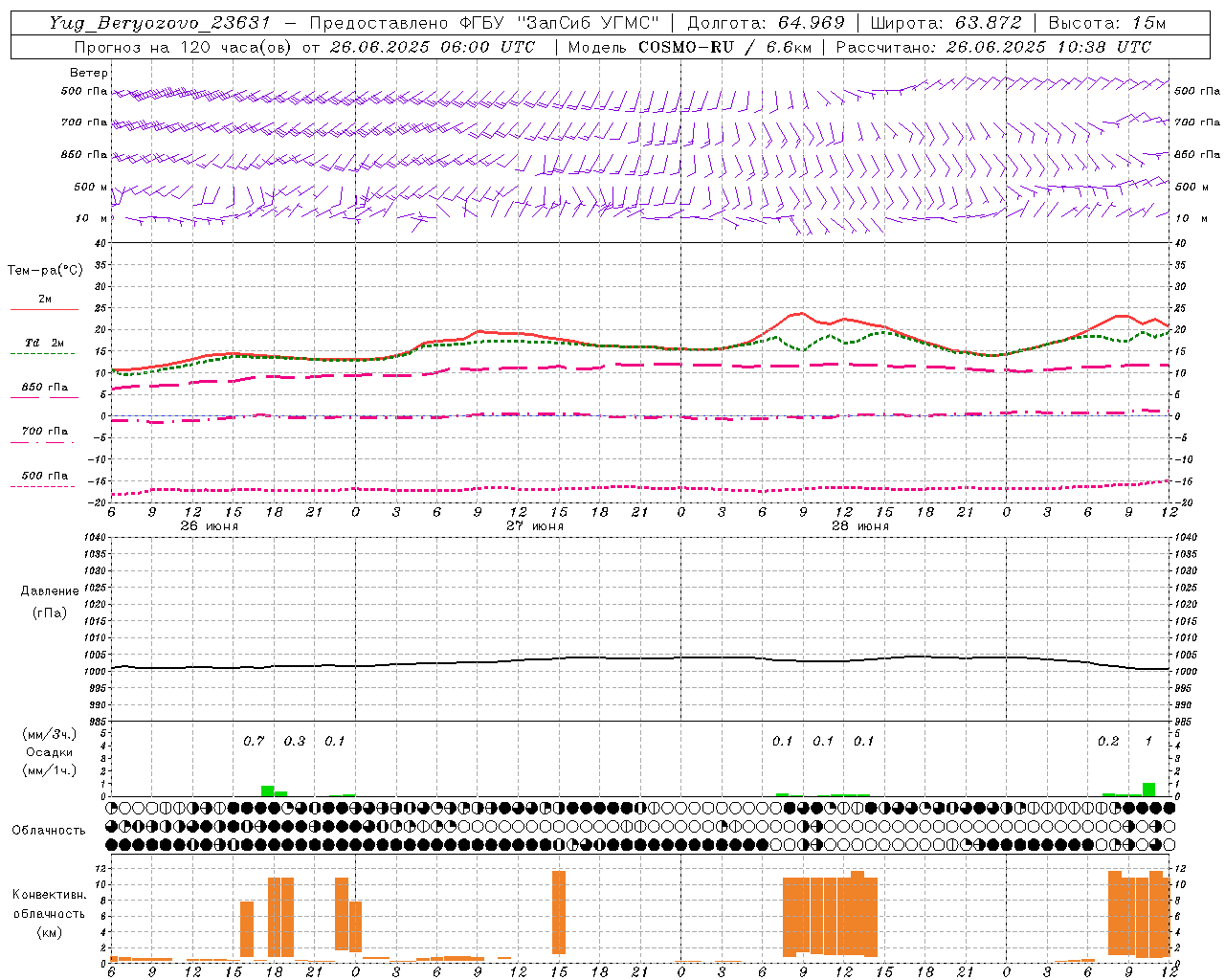Click the 28 июня date label
This screenshot has width=1225, height=980.
859,526
